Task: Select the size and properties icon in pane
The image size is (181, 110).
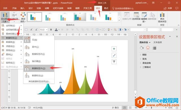Action: [x=154, y=48]
